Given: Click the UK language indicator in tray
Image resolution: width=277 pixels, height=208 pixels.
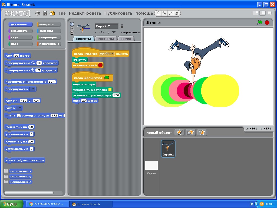Looking at the screenshot, I should pos(251,204).
